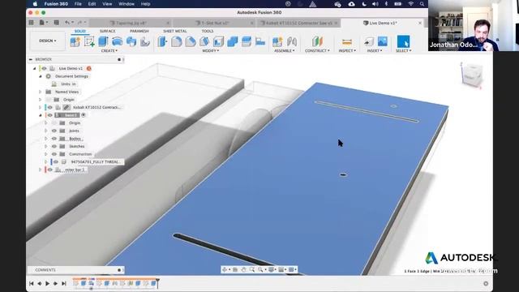Select the Offset Plane construct tool
Screen dimensions: 519x292
(317, 41)
